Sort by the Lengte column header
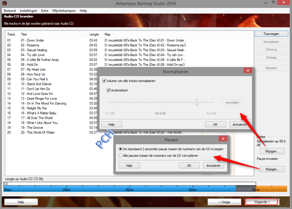This screenshot has width=292, height=209. point(94,34)
